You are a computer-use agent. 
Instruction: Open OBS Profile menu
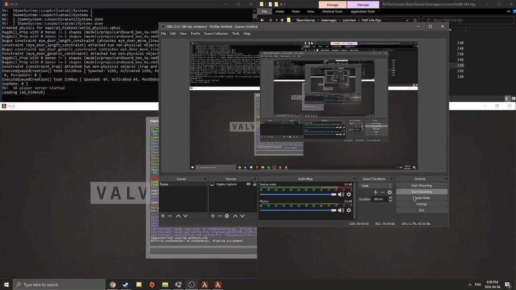coord(195,34)
